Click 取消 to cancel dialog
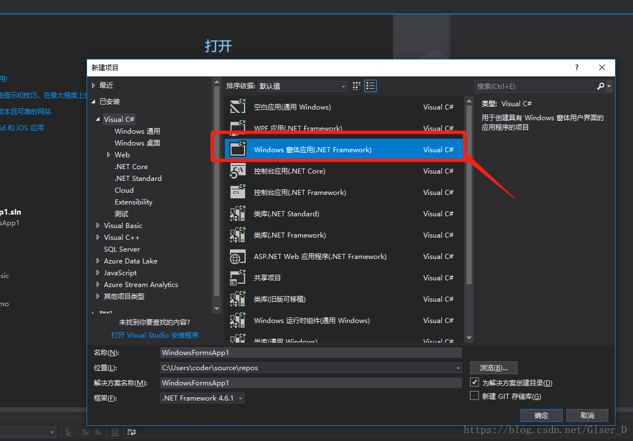The image size is (633, 441). click(587, 415)
